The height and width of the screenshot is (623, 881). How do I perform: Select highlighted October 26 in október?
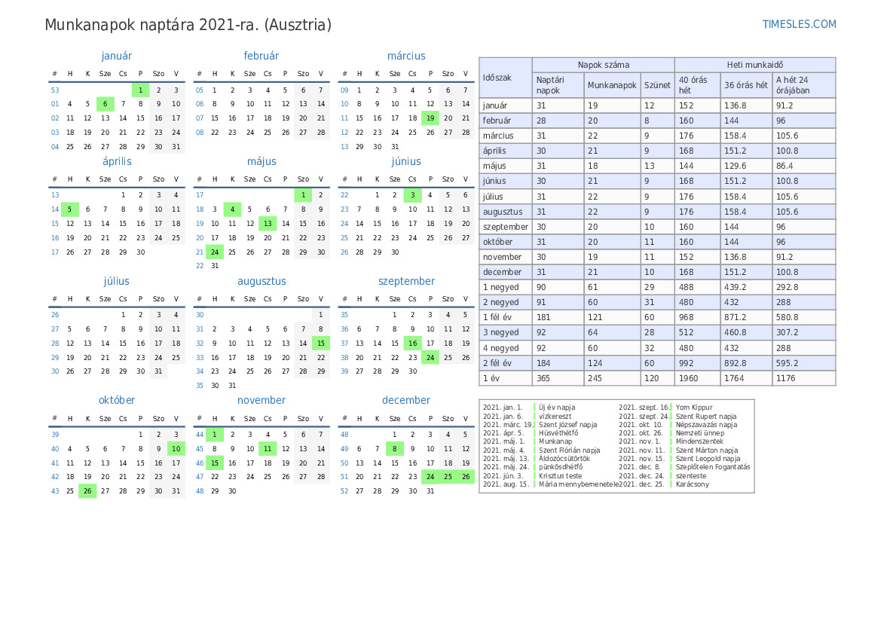87,490
